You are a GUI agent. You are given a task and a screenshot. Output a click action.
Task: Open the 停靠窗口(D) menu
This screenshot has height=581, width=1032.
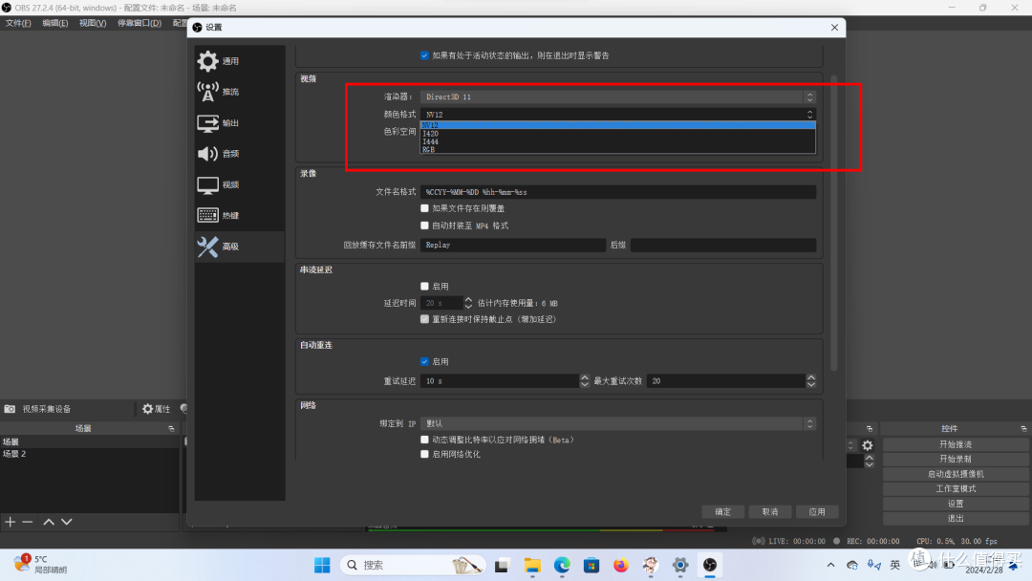tap(140, 23)
